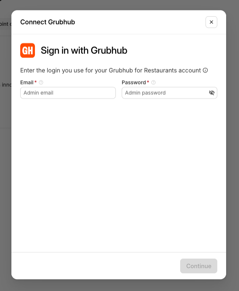Viewport: 239px width, 291px height.
Task: Click the help icon beside Password label
Action: [x=153, y=83]
